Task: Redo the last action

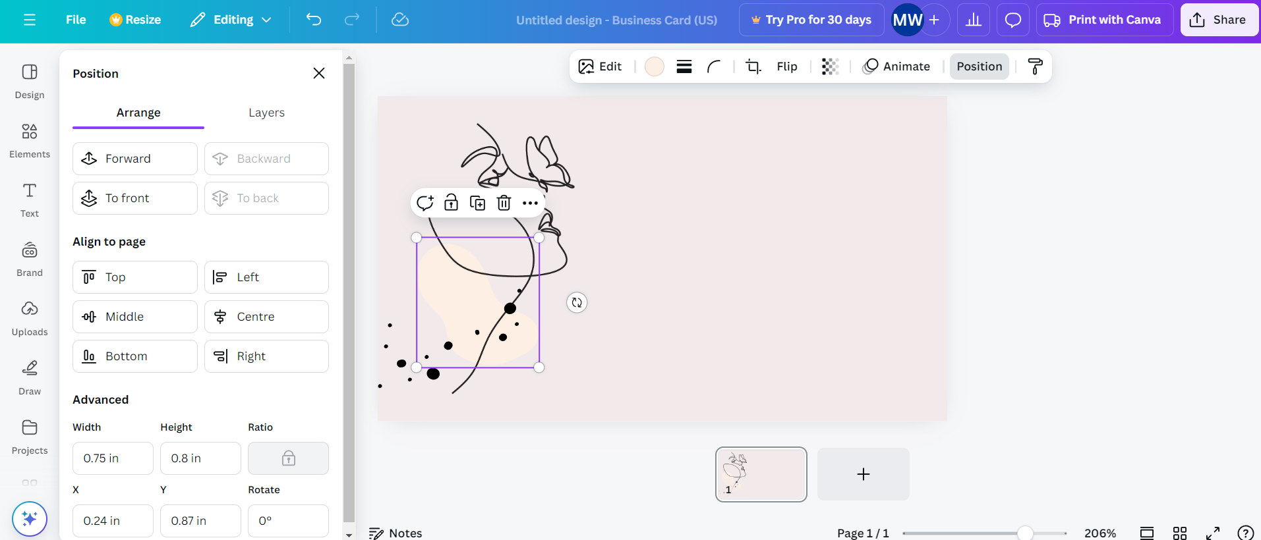Action: 352,20
